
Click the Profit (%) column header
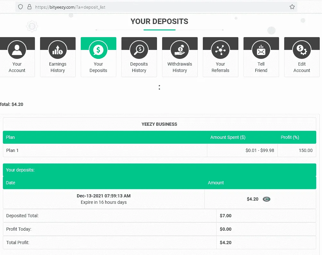click(x=290, y=137)
